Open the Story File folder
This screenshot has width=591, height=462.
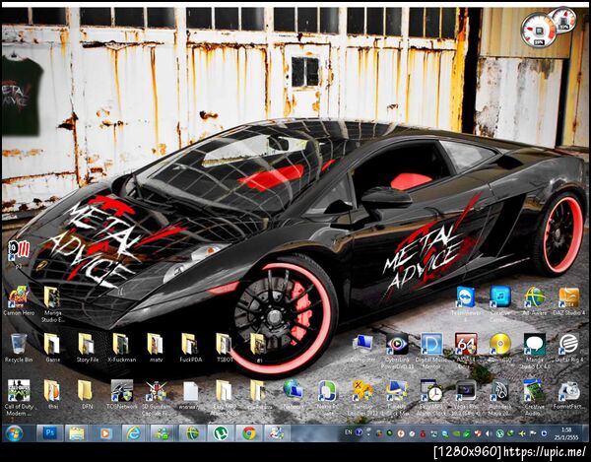point(87,348)
